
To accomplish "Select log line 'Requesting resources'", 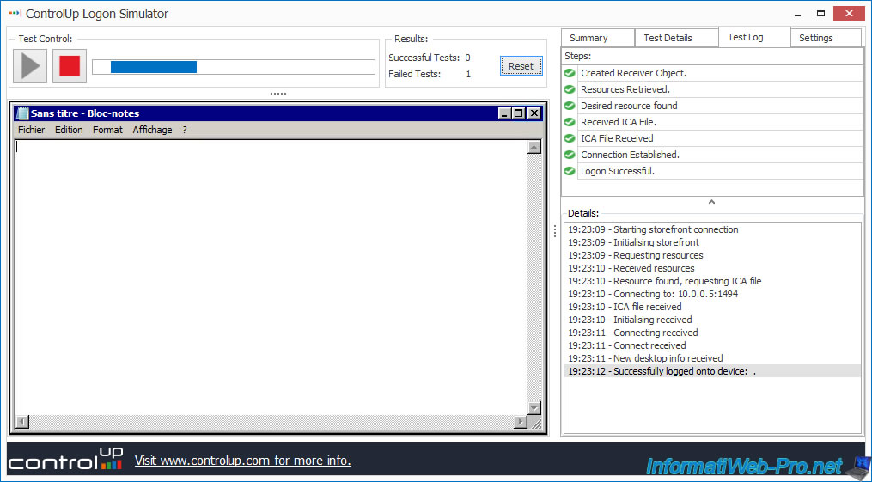I will [635, 255].
